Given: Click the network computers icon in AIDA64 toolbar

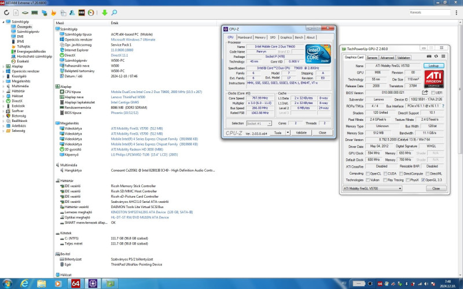Looking at the screenshot, I should 45,13.
